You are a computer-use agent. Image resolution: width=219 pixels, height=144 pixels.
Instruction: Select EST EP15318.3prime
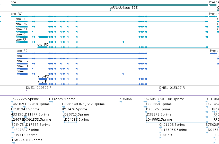pos(24,135)
